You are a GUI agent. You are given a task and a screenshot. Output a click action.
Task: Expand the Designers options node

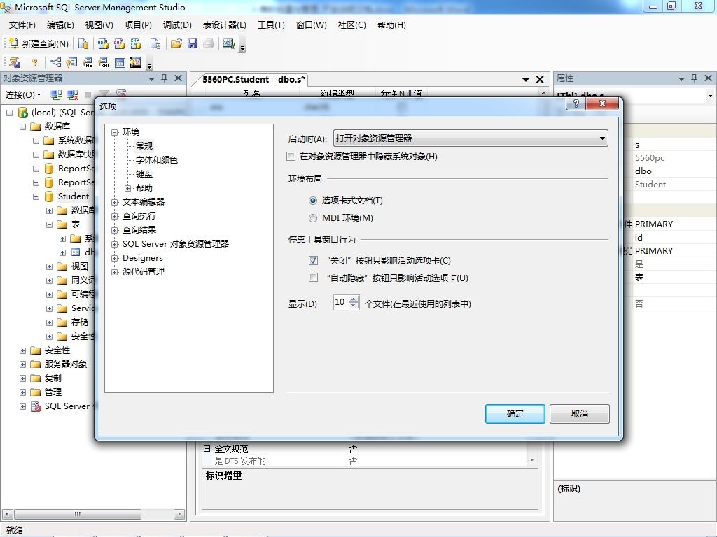click(114, 259)
